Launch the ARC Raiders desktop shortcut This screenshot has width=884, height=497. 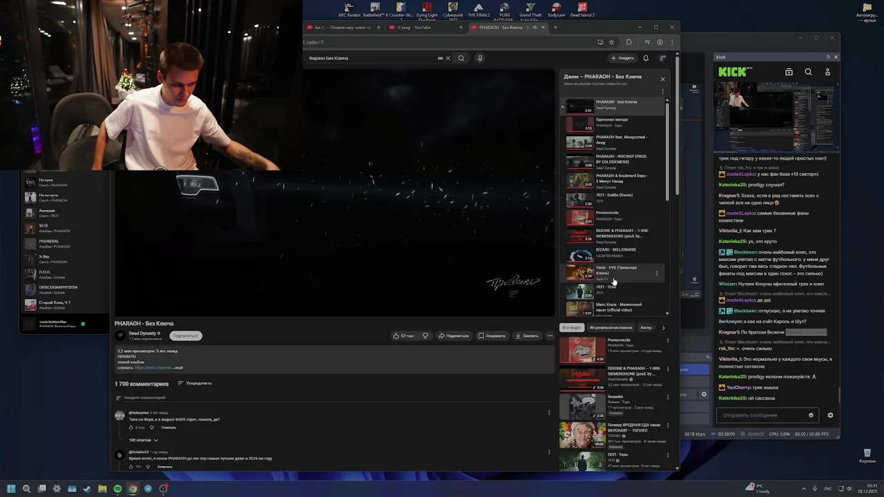(x=348, y=10)
